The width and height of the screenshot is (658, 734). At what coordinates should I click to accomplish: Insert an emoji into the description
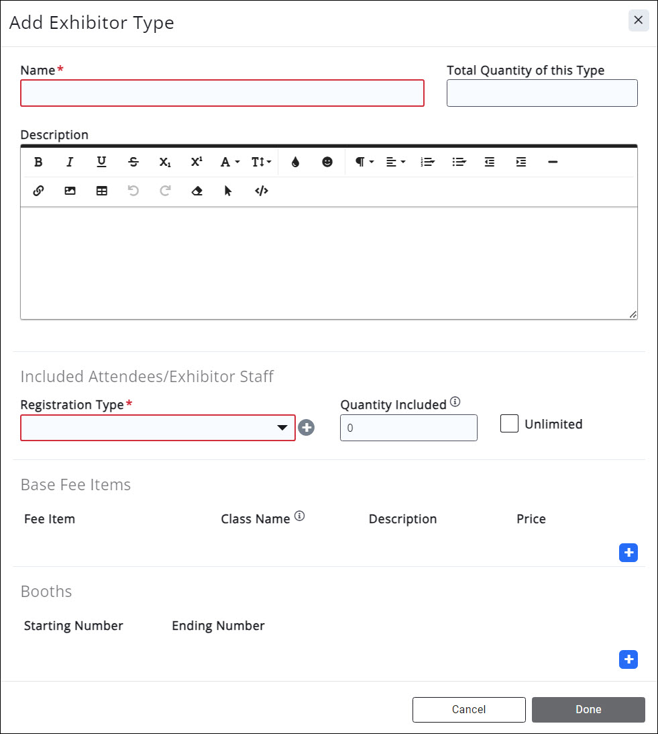pos(327,162)
